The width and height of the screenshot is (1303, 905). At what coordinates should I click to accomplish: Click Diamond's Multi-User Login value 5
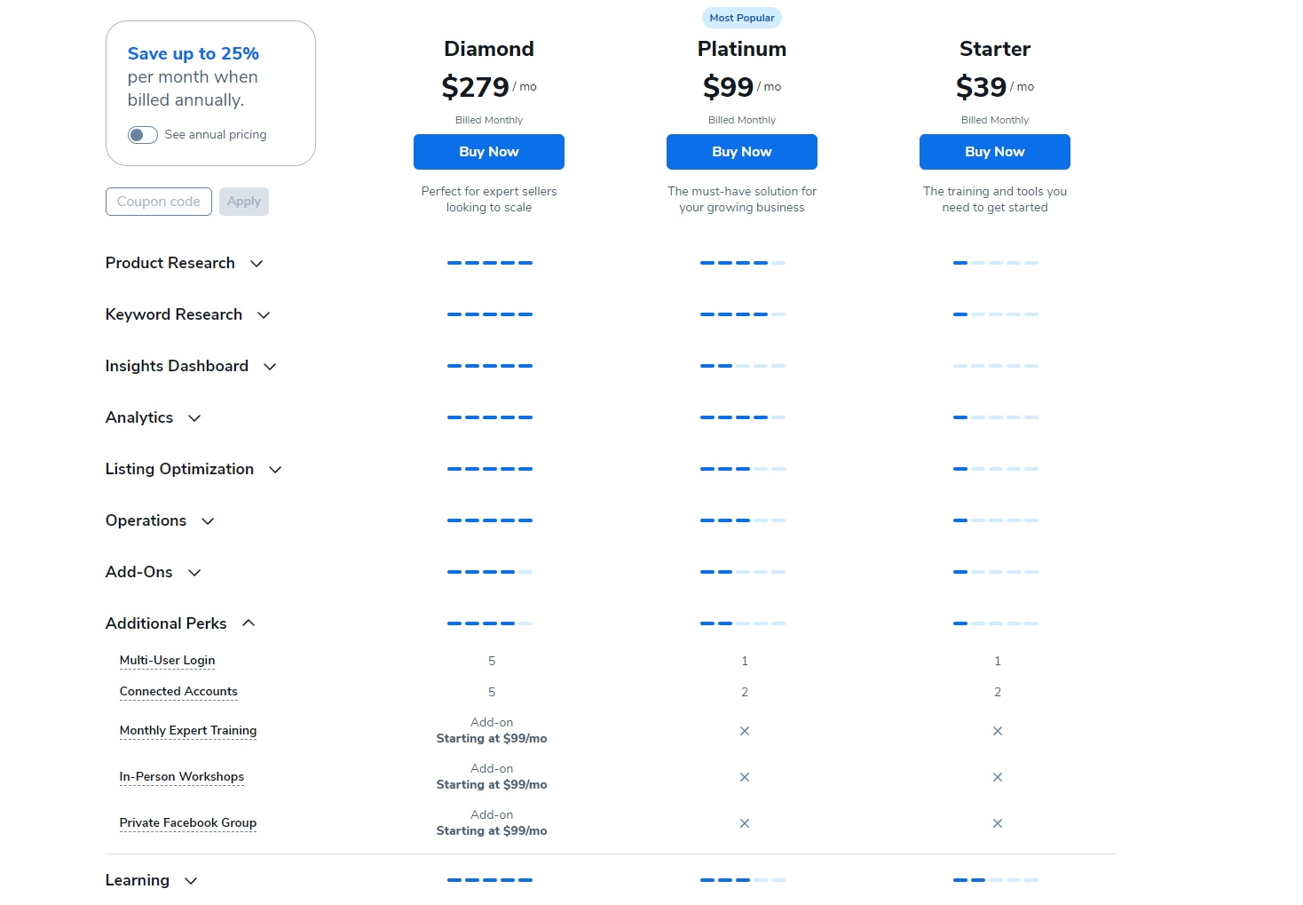492,661
